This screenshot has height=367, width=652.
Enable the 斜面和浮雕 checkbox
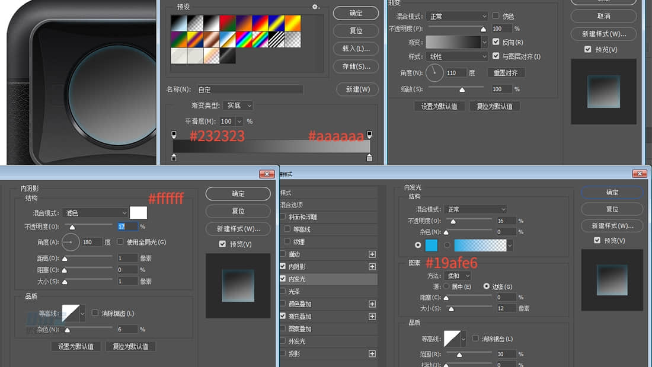283,217
